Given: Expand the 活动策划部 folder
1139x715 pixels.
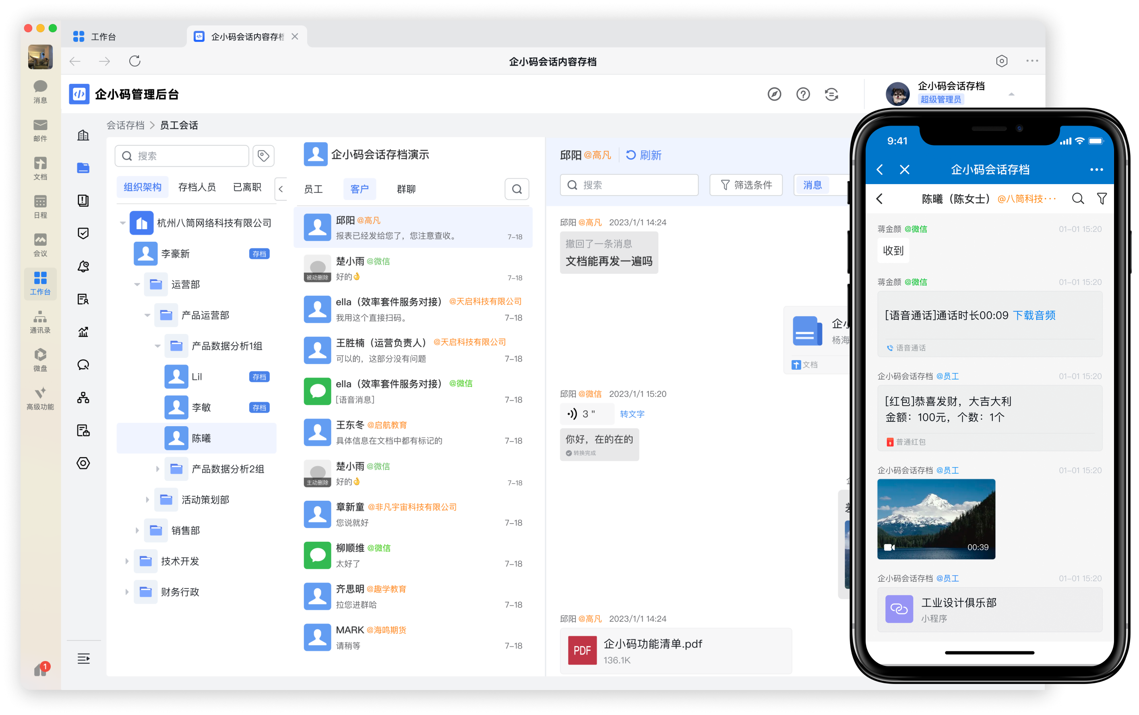Looking at the screenshot, I should [x=147, y=499].
